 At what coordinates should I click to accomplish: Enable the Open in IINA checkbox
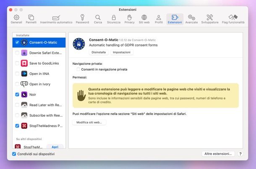pyautogui.click(x=17, y=74)
